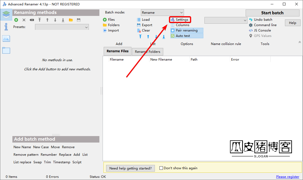
Task: Sort by Error column header
Action: 250,59
